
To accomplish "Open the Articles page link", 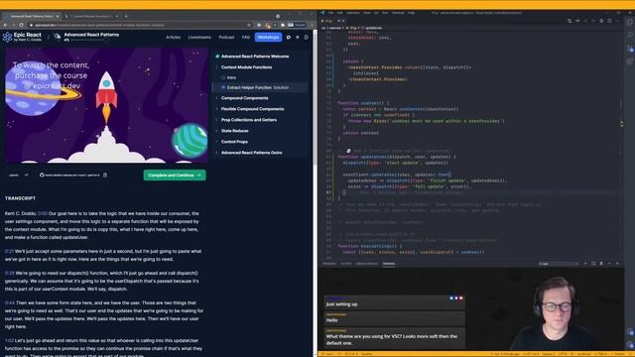I will tap(174, 38).
